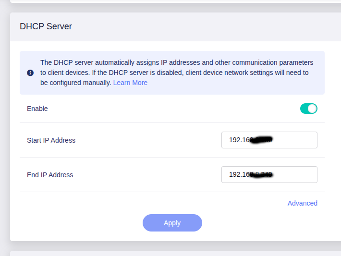341x256 pixels.
Task: Click the End IP Address label
Action: 50,175
